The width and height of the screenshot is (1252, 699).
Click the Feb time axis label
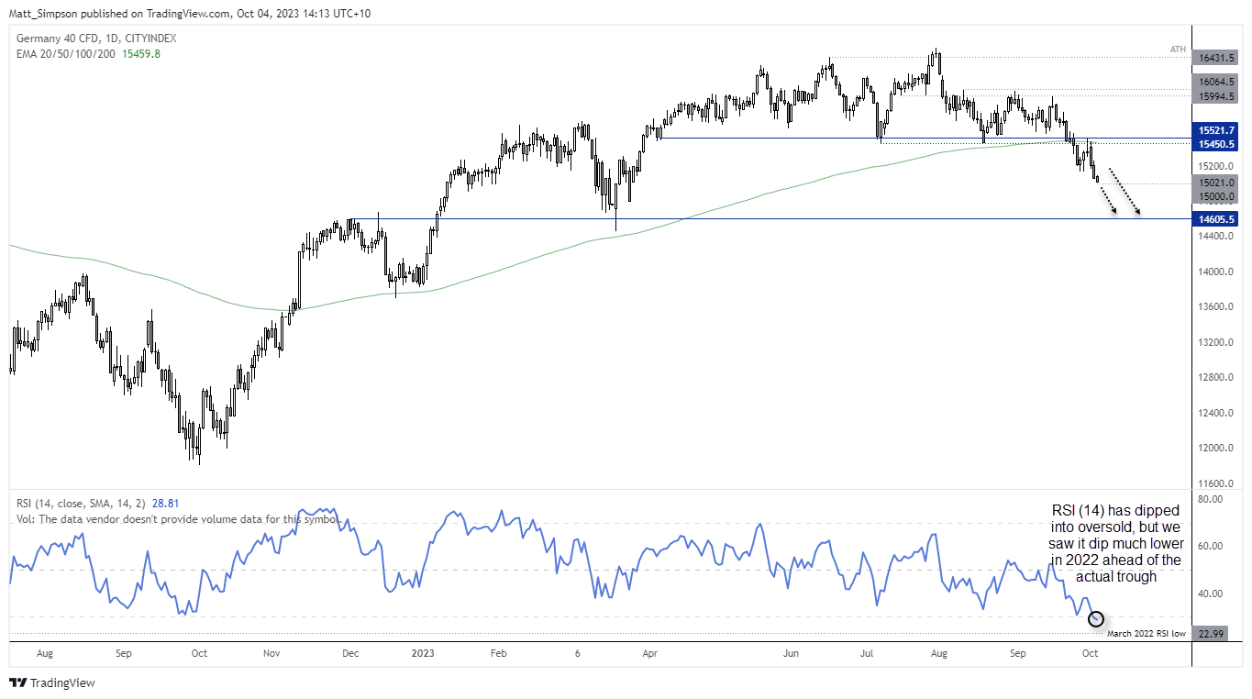click(498, 654)
